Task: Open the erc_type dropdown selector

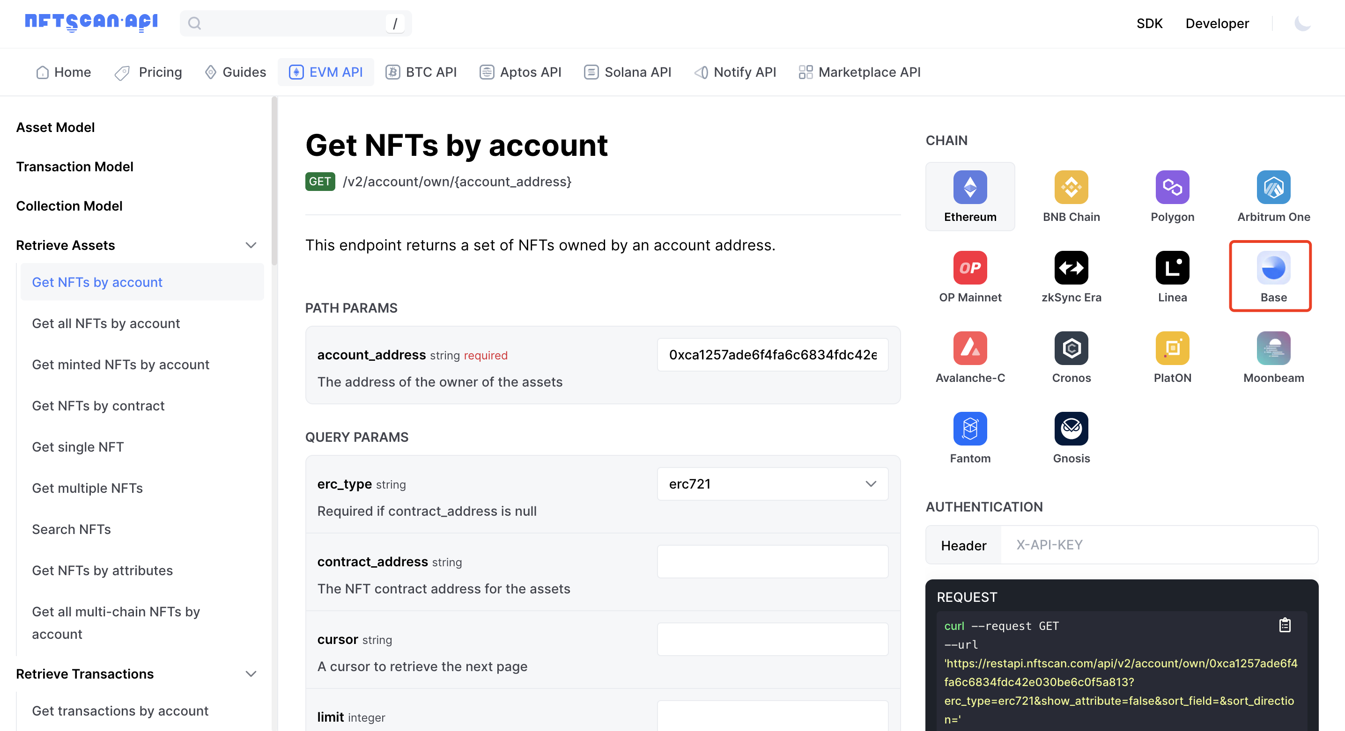Action: coord(771,484)
